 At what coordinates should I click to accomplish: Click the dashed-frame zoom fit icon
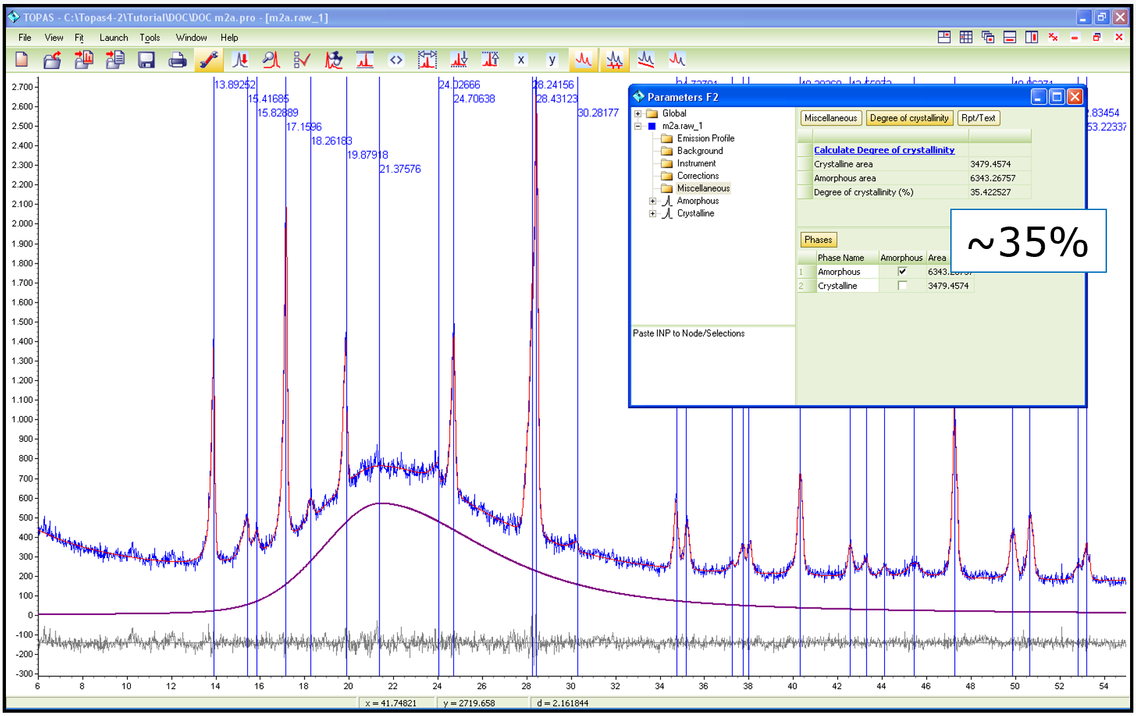tap(428, 60)
